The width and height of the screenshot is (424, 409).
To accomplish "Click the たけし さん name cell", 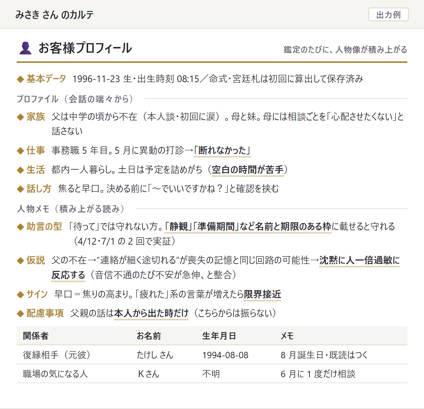I will click(x=155, y=355).
